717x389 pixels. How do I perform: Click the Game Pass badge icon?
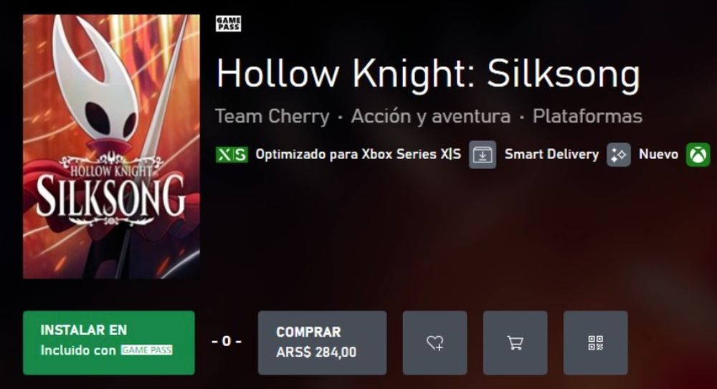coord(228,24)
